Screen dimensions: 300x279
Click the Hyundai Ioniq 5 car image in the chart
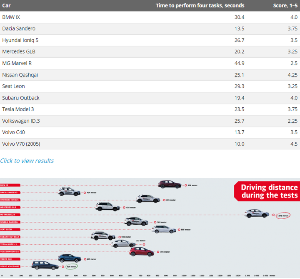(147, 199)
